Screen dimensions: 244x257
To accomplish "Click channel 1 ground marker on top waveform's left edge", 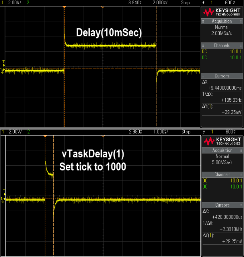I will [x=3, y=70].
